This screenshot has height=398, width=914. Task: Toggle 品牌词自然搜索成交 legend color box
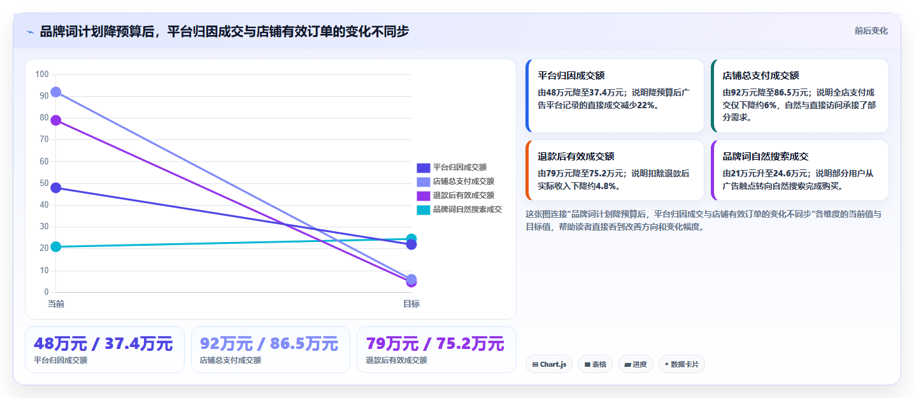click(x=424, y=210)
